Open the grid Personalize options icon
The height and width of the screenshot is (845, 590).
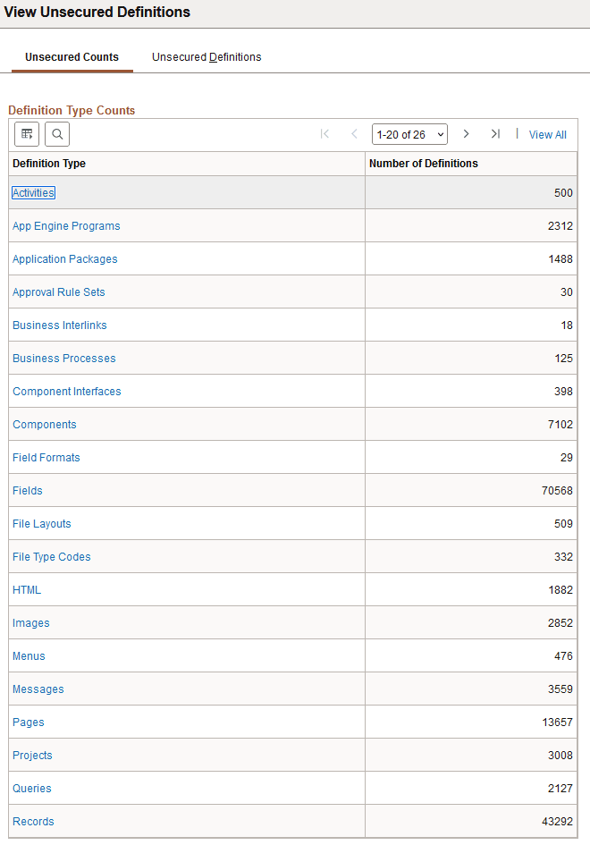tap(27, 134)
